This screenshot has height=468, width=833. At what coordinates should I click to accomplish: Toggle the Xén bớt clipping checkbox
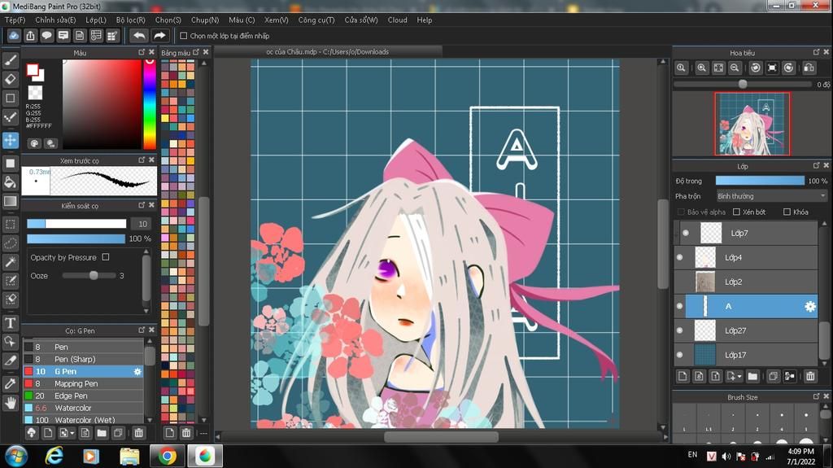click(x=736, y=212)
